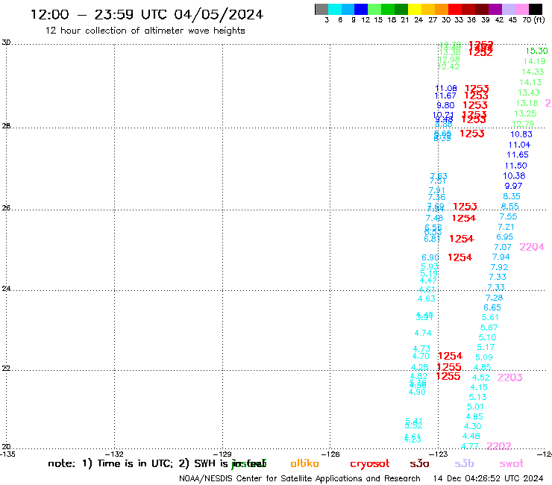Viewport: 552px width, 485px height.
Task: Select the 11.50 wave height value
Action: pos(515,166)
